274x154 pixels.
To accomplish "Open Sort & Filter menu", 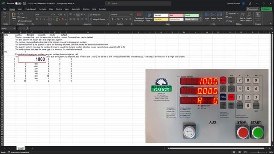I will click(242, 17).
